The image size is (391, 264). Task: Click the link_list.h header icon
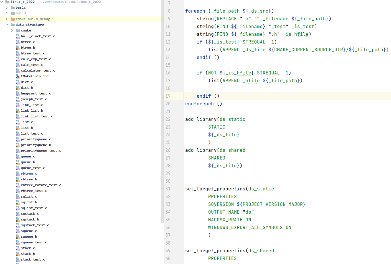point(18,111)
